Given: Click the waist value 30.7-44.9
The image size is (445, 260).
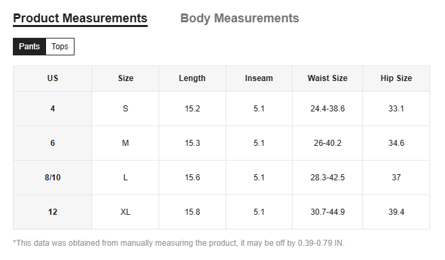Looking at the screenshot, I should pyautogui.click(x=328, y=212).
